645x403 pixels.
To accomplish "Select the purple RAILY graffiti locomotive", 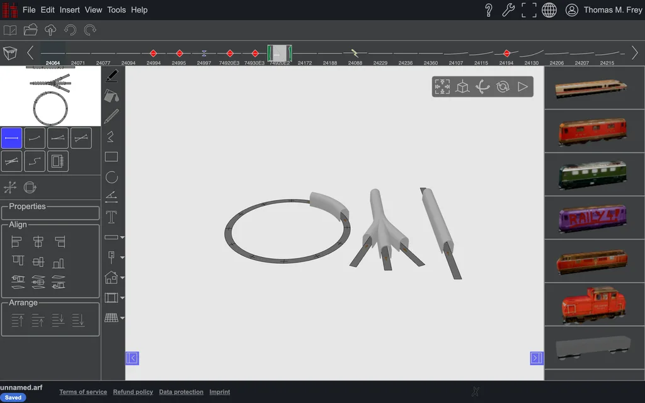I will tap(592, 218).
